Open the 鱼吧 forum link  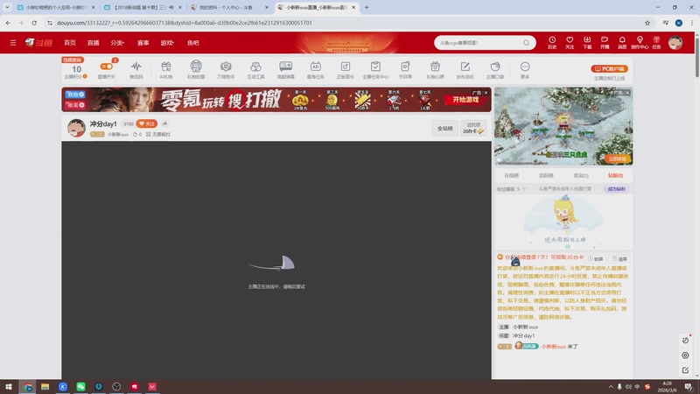(x=192, y=43)
